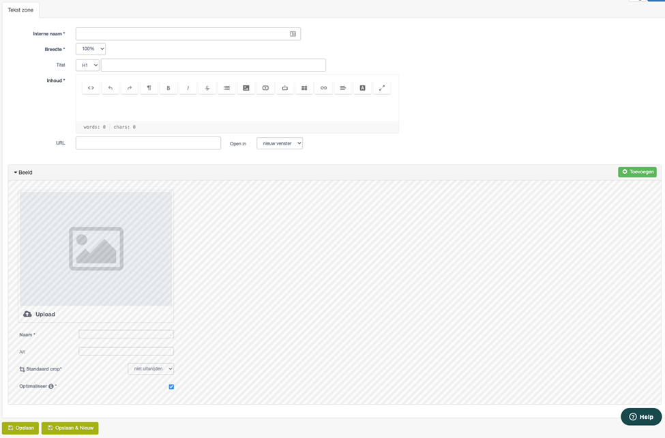Apply strikethrough formatting
The image size is (665, 438).
207,88
